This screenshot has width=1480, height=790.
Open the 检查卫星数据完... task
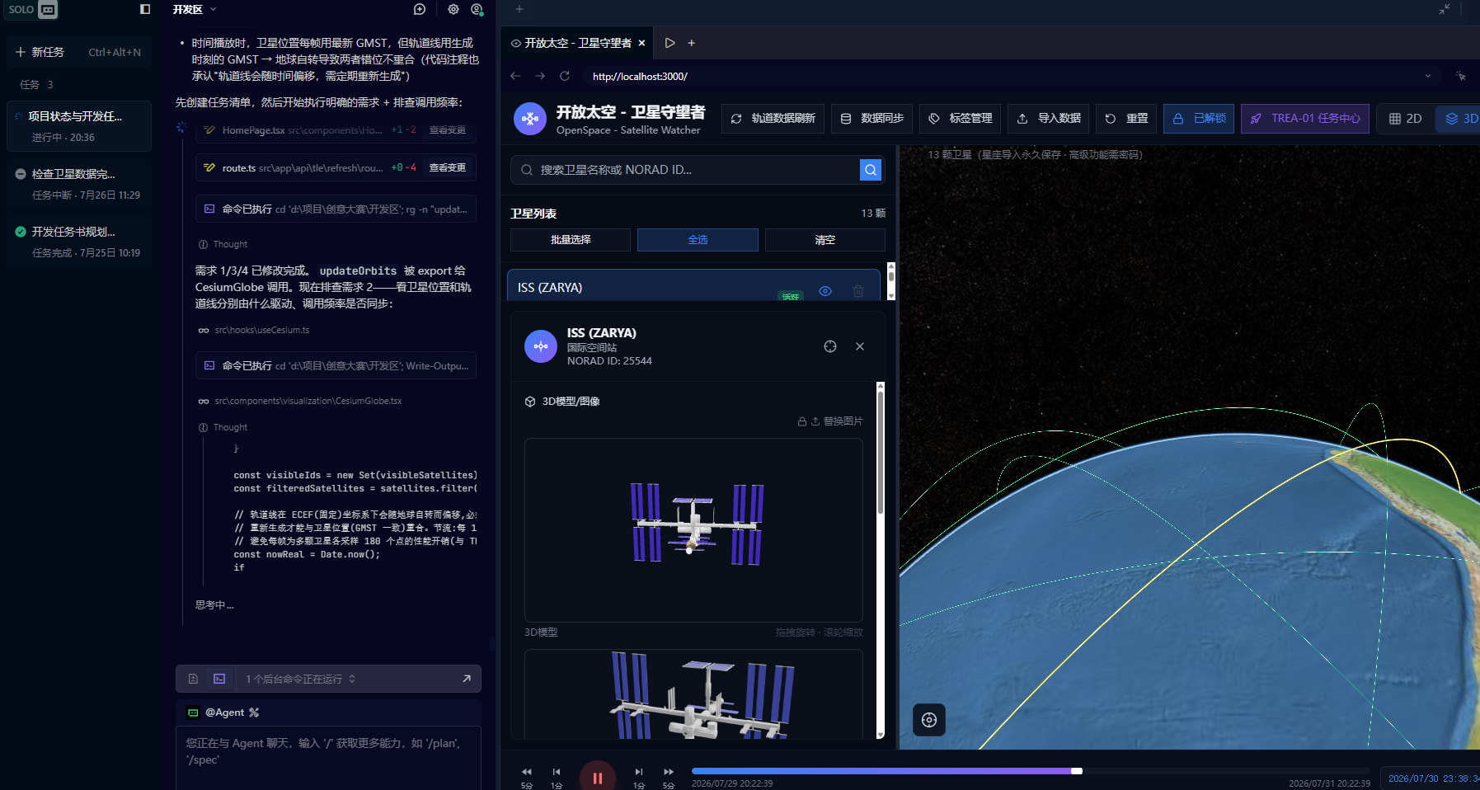79,183
